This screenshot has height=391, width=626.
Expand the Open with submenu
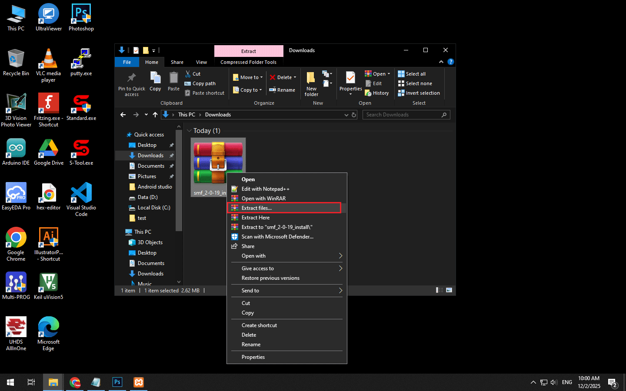coord(287,256)
